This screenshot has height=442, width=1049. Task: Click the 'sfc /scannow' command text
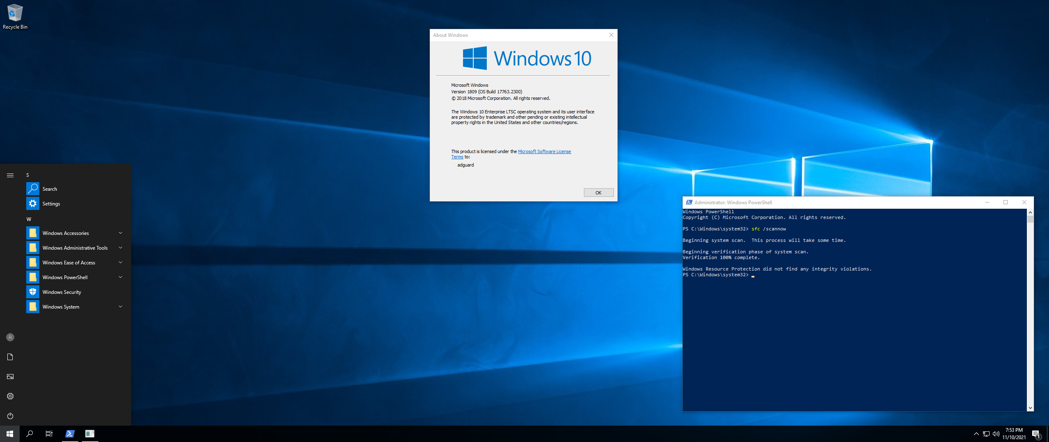click(x=769, y=229)
